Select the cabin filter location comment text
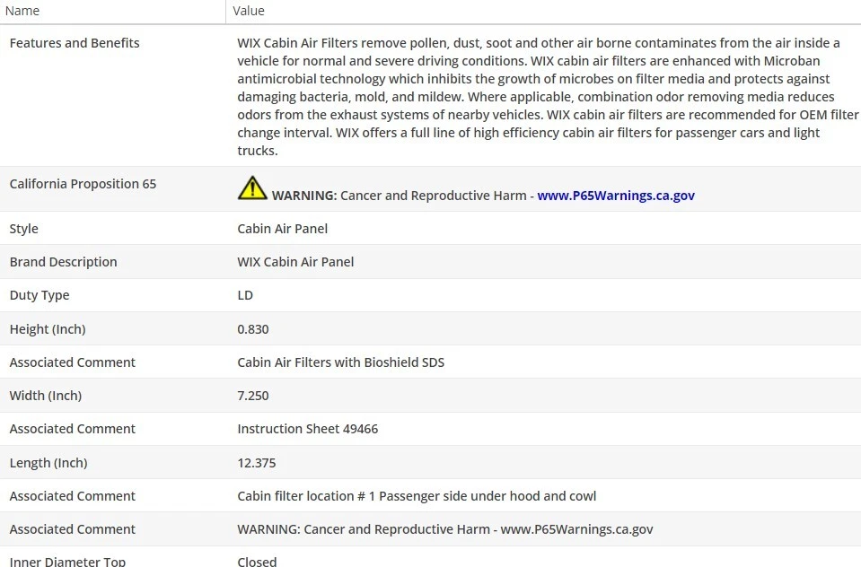 (417, 496)
